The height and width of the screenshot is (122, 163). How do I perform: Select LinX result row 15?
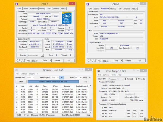(52, 99)
